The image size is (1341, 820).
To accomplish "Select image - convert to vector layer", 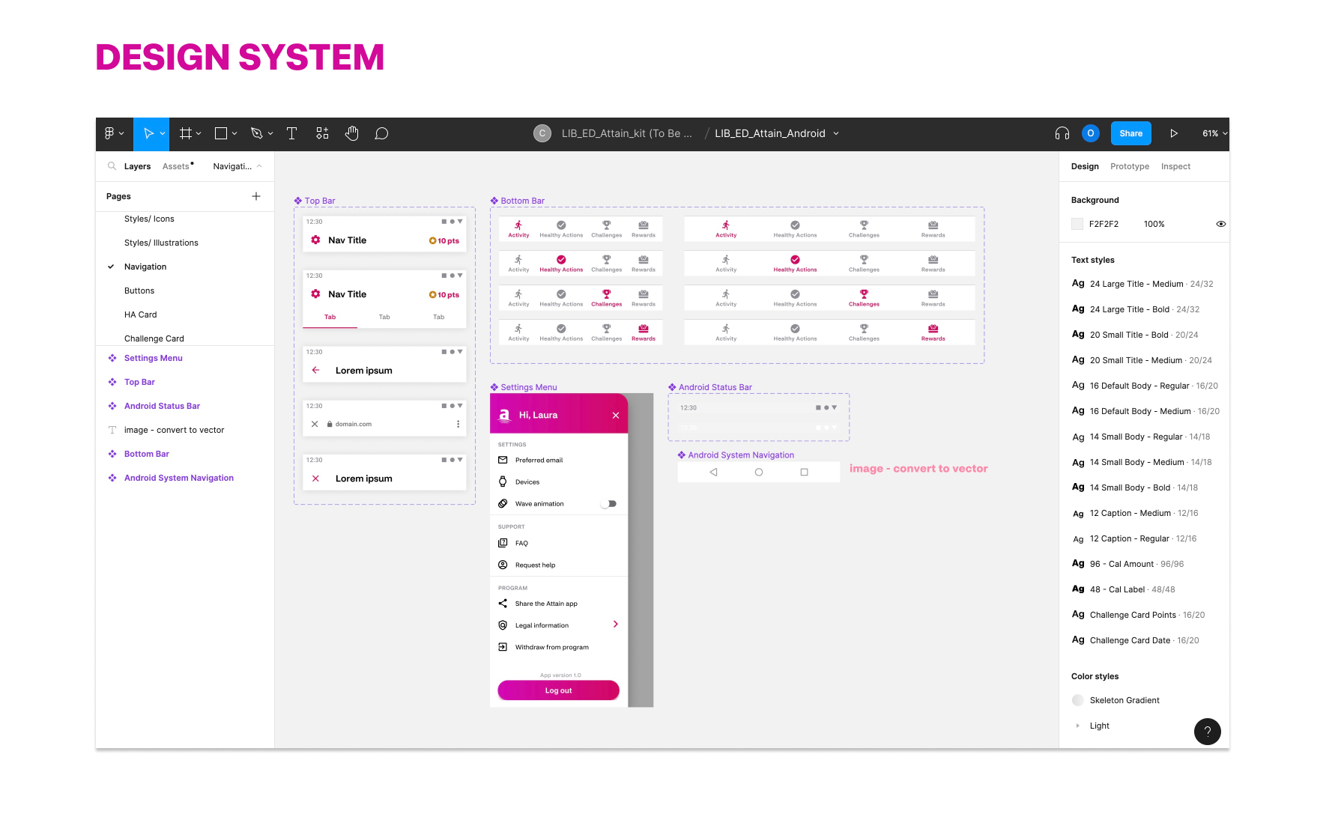I will coord(174,430).
